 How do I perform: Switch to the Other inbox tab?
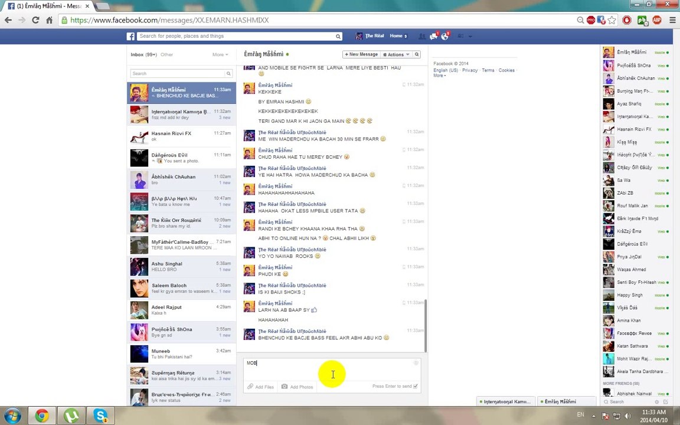(166, 55)
